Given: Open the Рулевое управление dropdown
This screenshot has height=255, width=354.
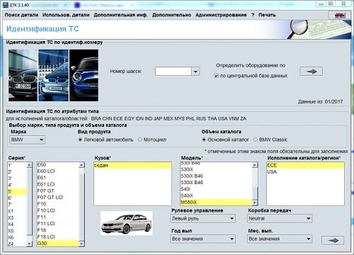Looking at the screenshot, I should click(202, 219).
